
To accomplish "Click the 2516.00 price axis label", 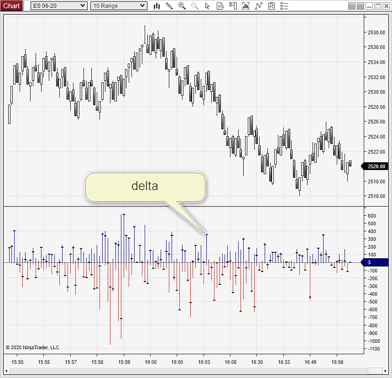I will (x=376, y=196).
